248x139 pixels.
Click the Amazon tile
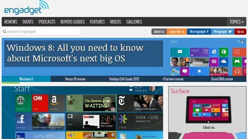[56, 103]
